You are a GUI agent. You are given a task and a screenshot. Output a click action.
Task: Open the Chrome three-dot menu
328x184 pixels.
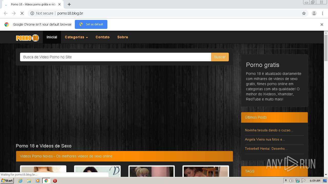(322, 13)
